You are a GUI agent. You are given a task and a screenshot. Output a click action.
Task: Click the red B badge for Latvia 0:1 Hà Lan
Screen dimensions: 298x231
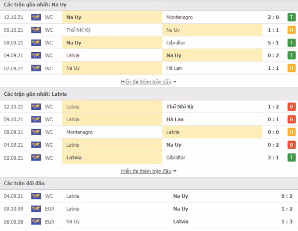click(291, 119)
